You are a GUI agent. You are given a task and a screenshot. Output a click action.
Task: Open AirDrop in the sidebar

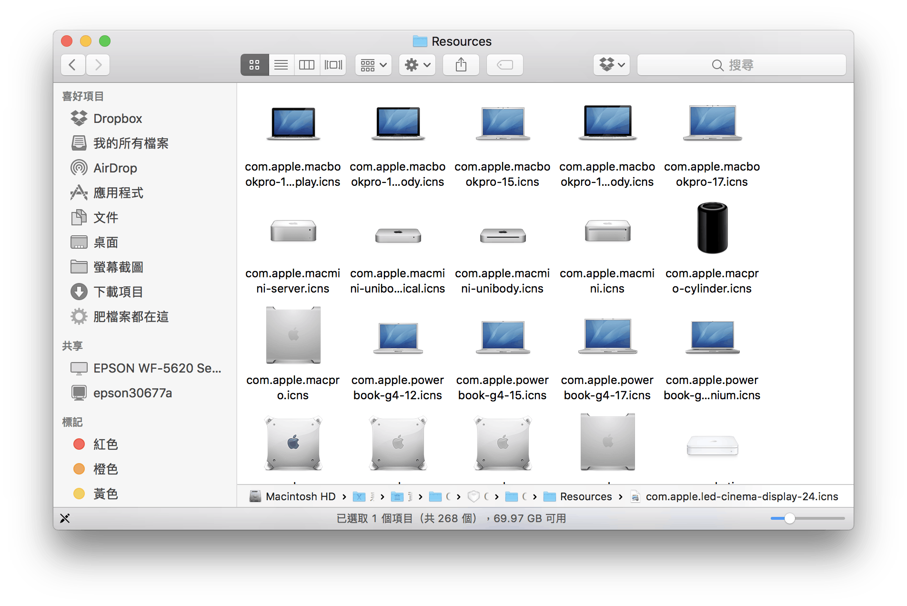point(115,168)
